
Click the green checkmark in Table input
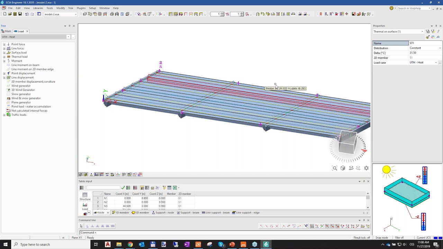[123, 188]
